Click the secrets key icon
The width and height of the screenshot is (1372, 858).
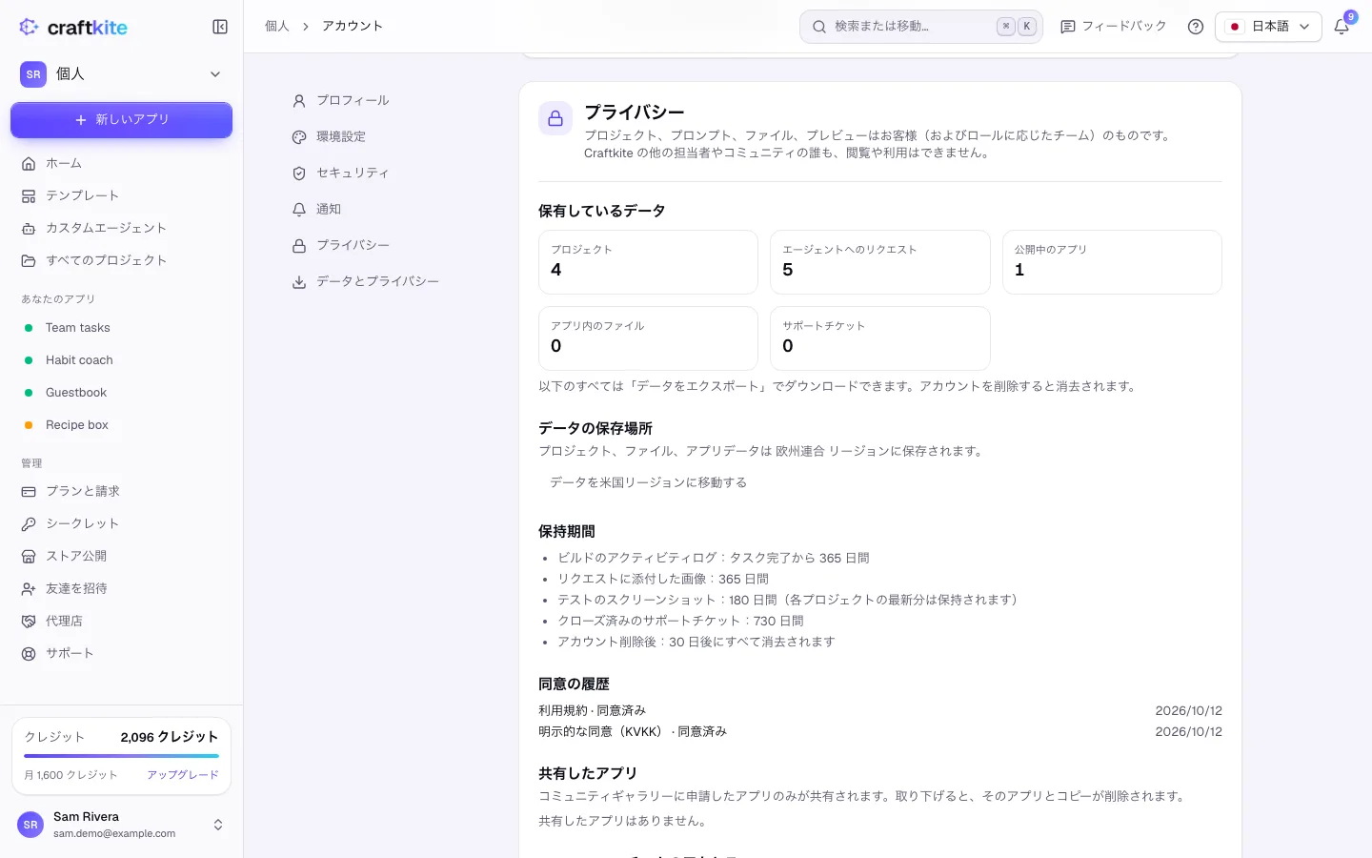click(29, 524)
